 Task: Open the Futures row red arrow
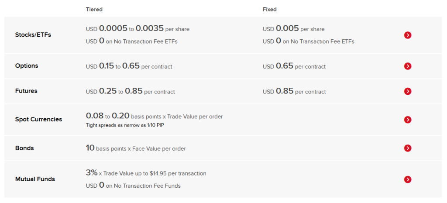click(408, 91)
